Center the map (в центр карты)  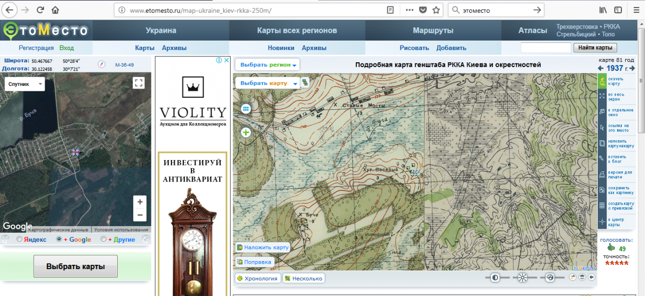click(x=603, y=222)
